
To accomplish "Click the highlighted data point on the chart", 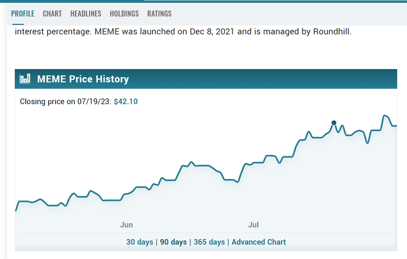I will tap(334, 122).
